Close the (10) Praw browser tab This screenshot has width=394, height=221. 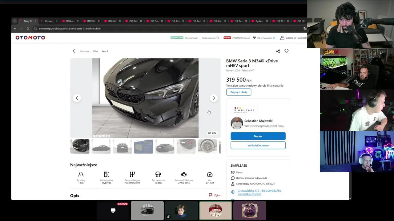(162, 21)
